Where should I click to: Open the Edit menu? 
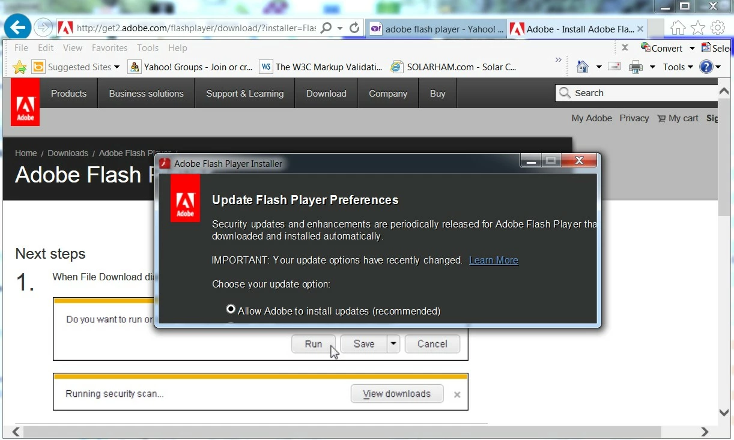pyautogui.click(x=46, y=48)
